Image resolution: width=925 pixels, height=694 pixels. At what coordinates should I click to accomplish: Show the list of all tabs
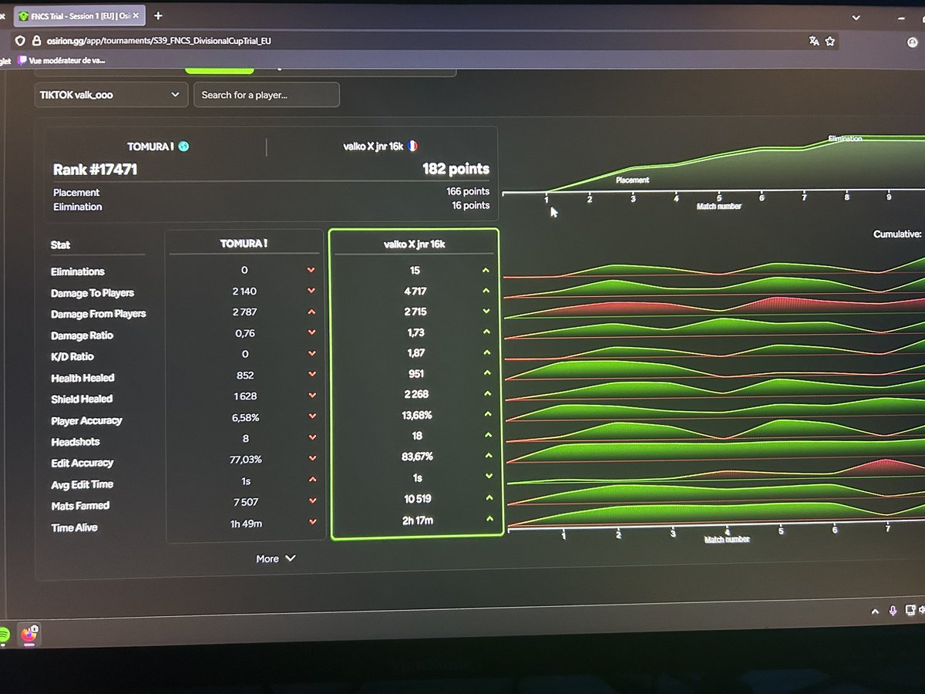[856, 16]
